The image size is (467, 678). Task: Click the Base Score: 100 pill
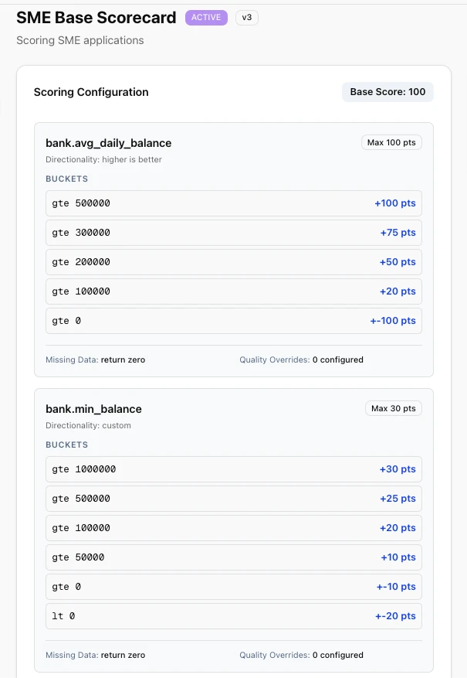tap(387, 92)
